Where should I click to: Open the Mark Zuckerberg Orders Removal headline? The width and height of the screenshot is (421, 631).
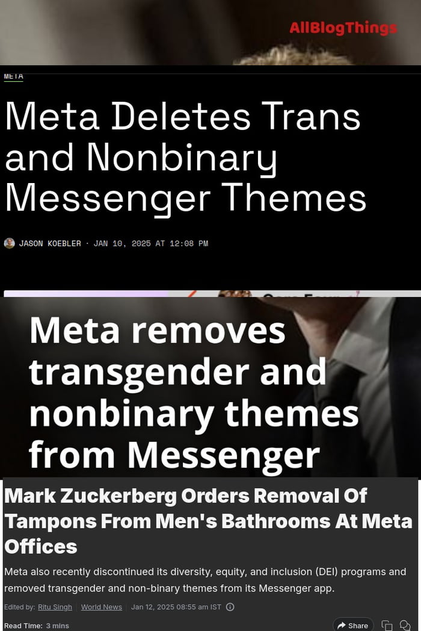tap(208, 521)
